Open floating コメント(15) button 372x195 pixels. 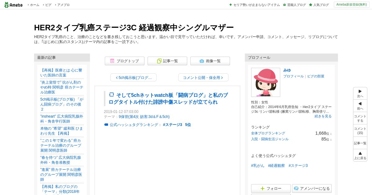point(360,131)
